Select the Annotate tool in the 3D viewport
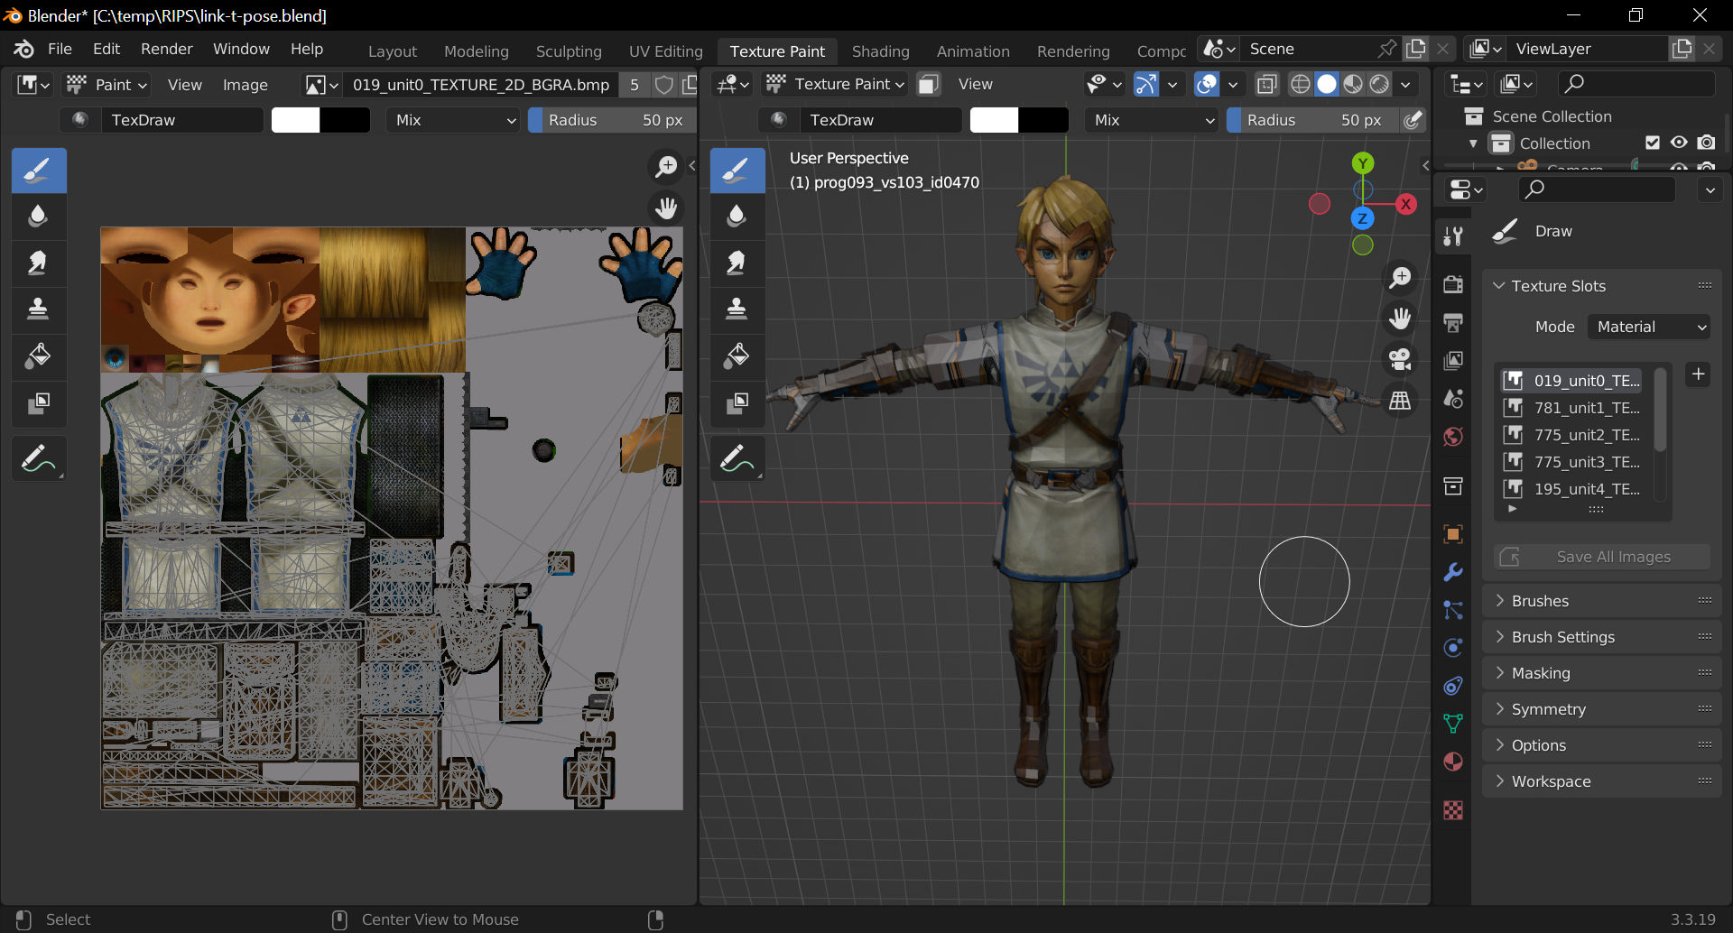 (737, 458)
